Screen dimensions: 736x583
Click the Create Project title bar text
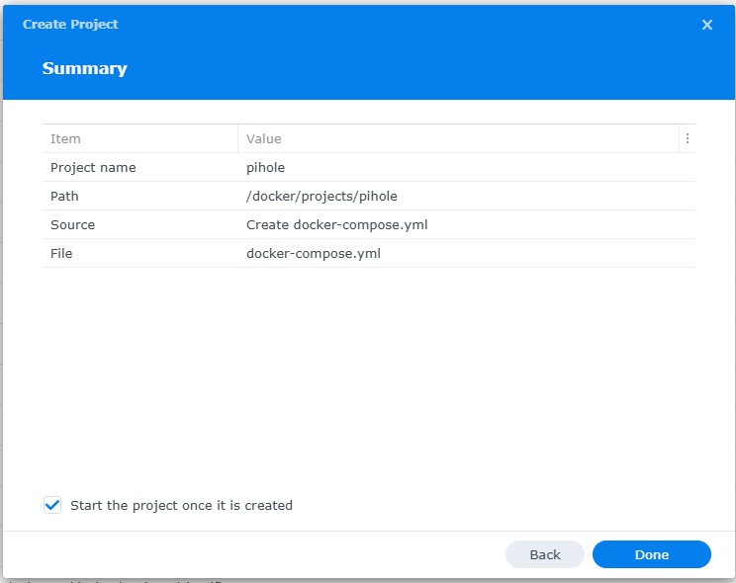point(70,24)
